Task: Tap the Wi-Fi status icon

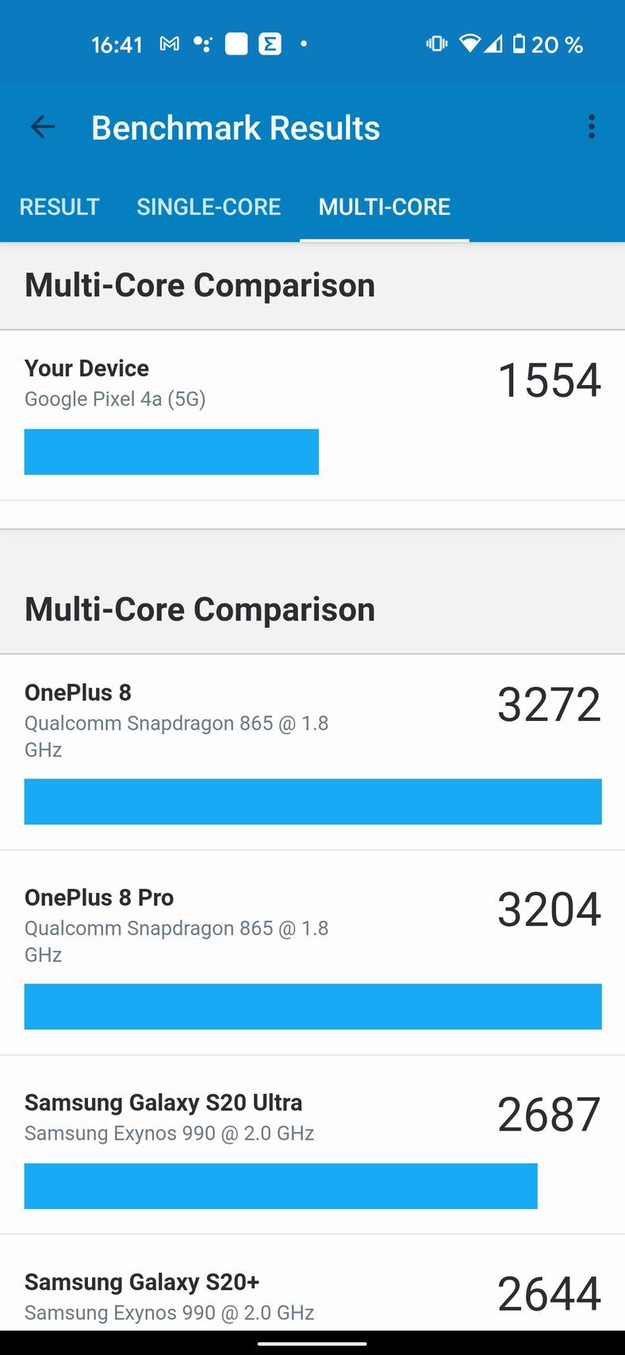Action: [470, 44]
